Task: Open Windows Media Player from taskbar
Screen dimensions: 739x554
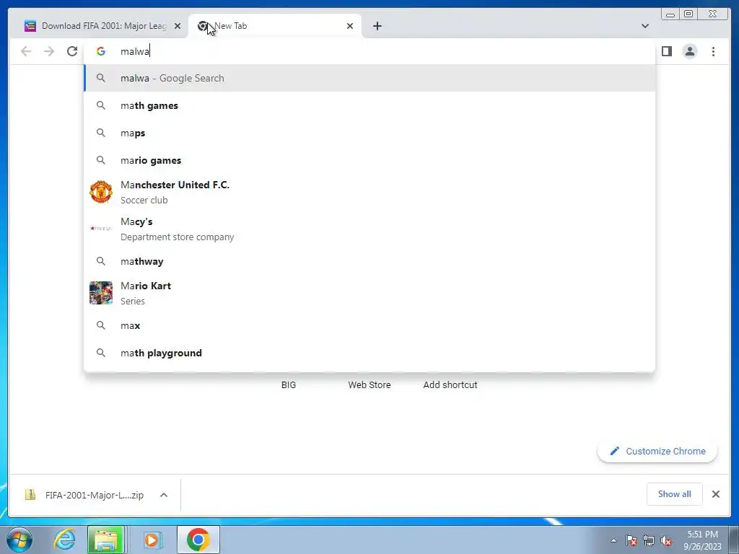Action: (152, 540)
